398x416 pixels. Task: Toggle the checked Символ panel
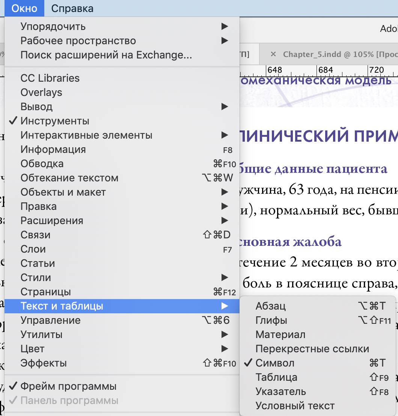pos(318,363)
